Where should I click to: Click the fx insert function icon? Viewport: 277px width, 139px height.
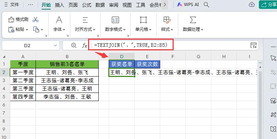coord(85,45)
